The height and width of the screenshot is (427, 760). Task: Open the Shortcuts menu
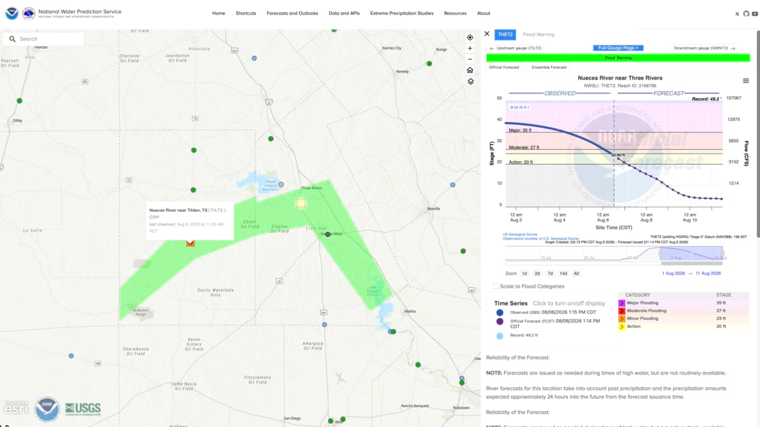pyautogui.click(x=246, y=13)
